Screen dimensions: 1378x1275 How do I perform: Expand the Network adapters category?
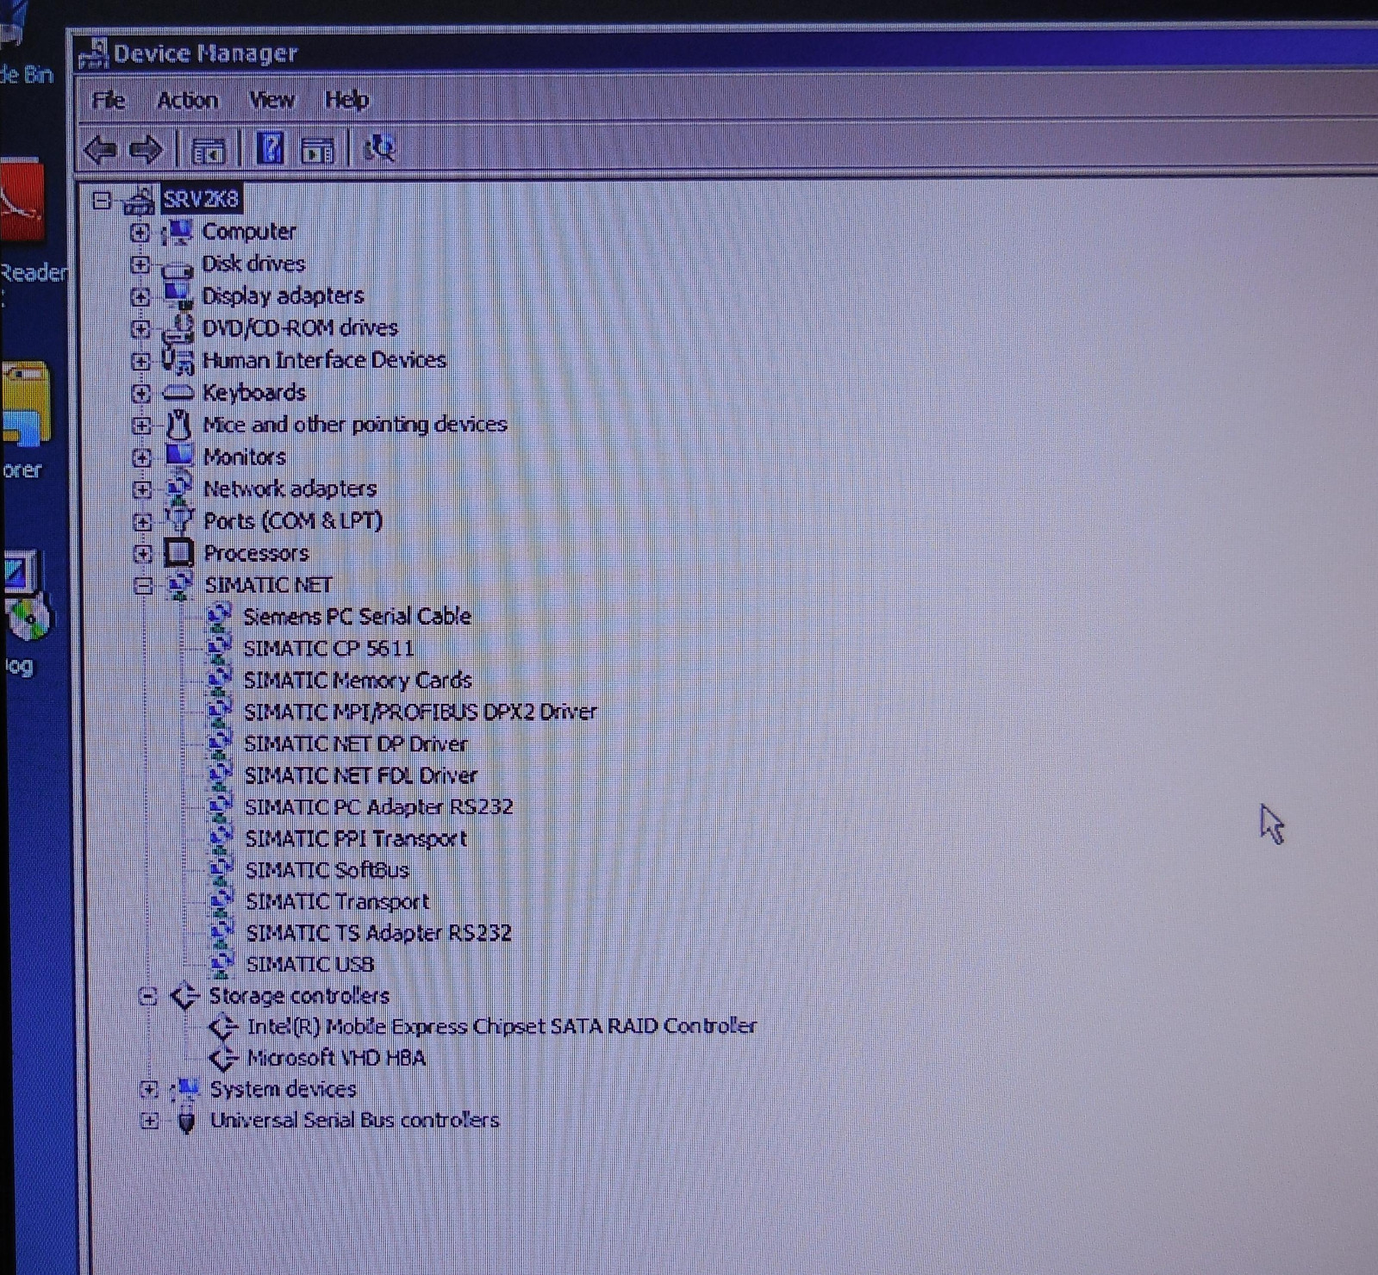tap(142, 489)
